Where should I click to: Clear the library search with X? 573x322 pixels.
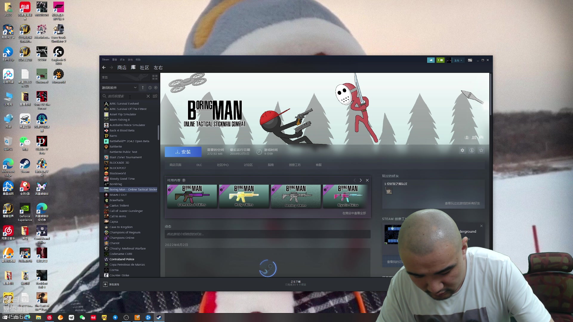148,96
